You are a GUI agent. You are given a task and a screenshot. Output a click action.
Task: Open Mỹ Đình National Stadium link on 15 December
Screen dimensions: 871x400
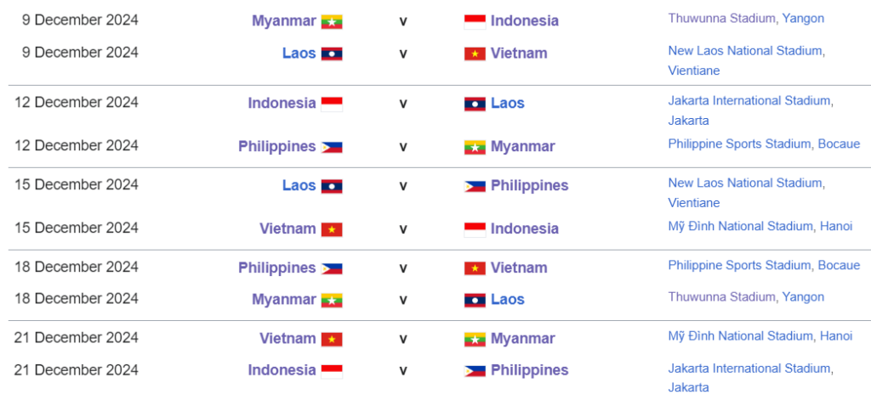pos(740,226)
